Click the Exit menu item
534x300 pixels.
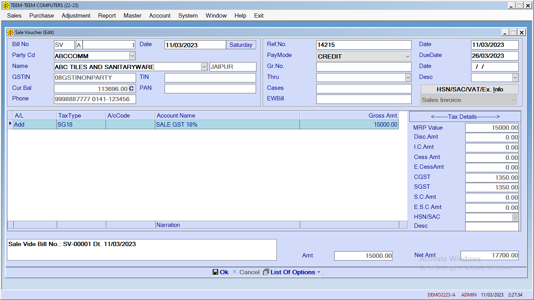coord(259,16)
